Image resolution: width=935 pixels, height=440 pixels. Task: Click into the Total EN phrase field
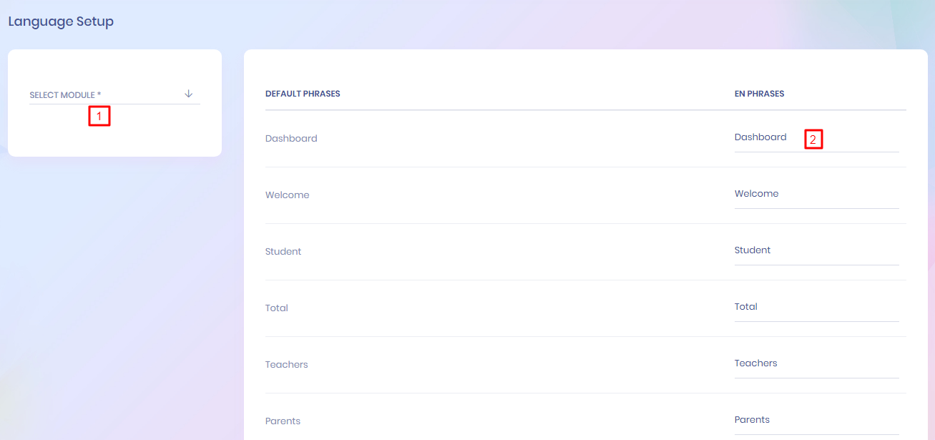point(816,307)
